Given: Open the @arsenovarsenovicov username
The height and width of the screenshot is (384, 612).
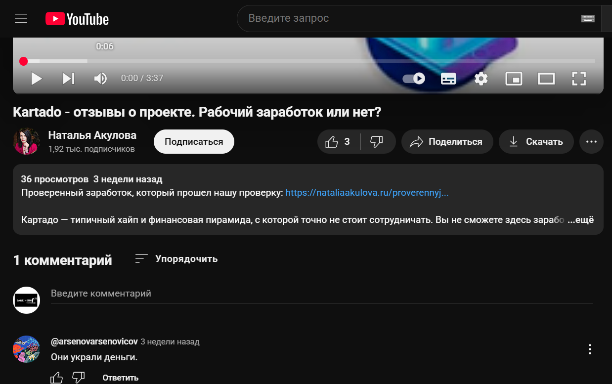Looking at the screenshot, I should tap(94, 341).
